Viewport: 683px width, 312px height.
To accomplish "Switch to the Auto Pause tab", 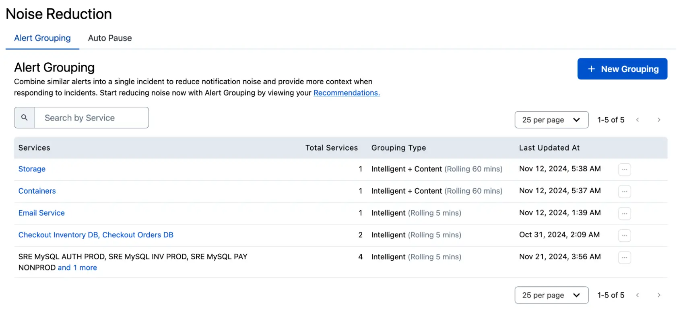I will pyautogui.click(x=110, y=38).
